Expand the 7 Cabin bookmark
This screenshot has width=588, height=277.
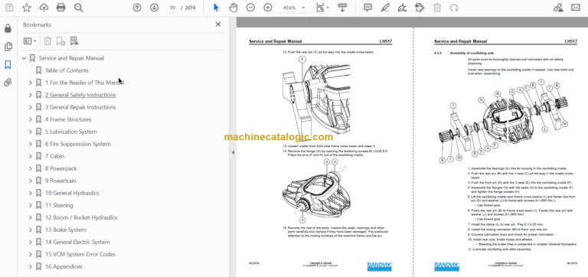tap(31, 156)
